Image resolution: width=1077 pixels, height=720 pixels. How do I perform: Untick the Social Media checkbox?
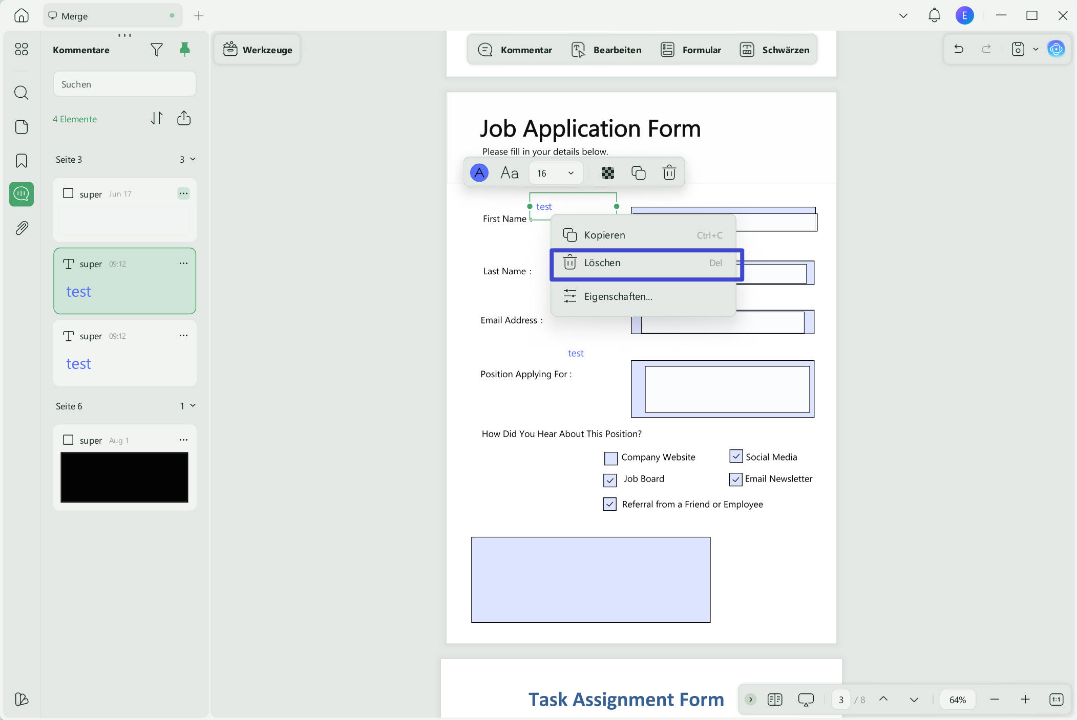coord(736,456)
